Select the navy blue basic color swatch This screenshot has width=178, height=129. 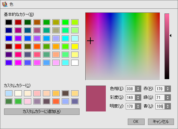(9, 30)
